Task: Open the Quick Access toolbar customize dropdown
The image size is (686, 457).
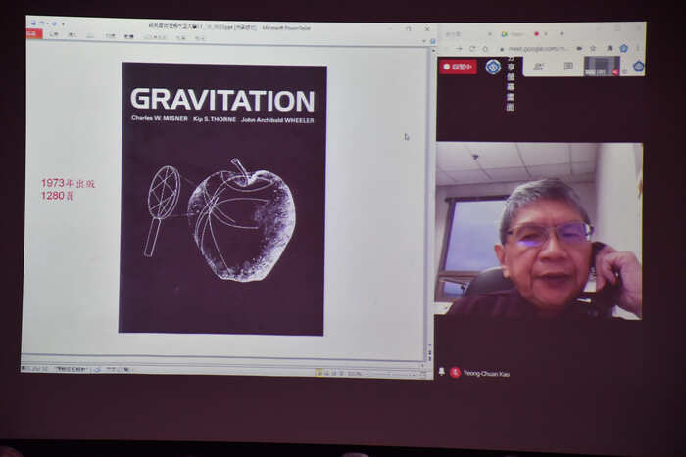Action: tap(63, 23)
